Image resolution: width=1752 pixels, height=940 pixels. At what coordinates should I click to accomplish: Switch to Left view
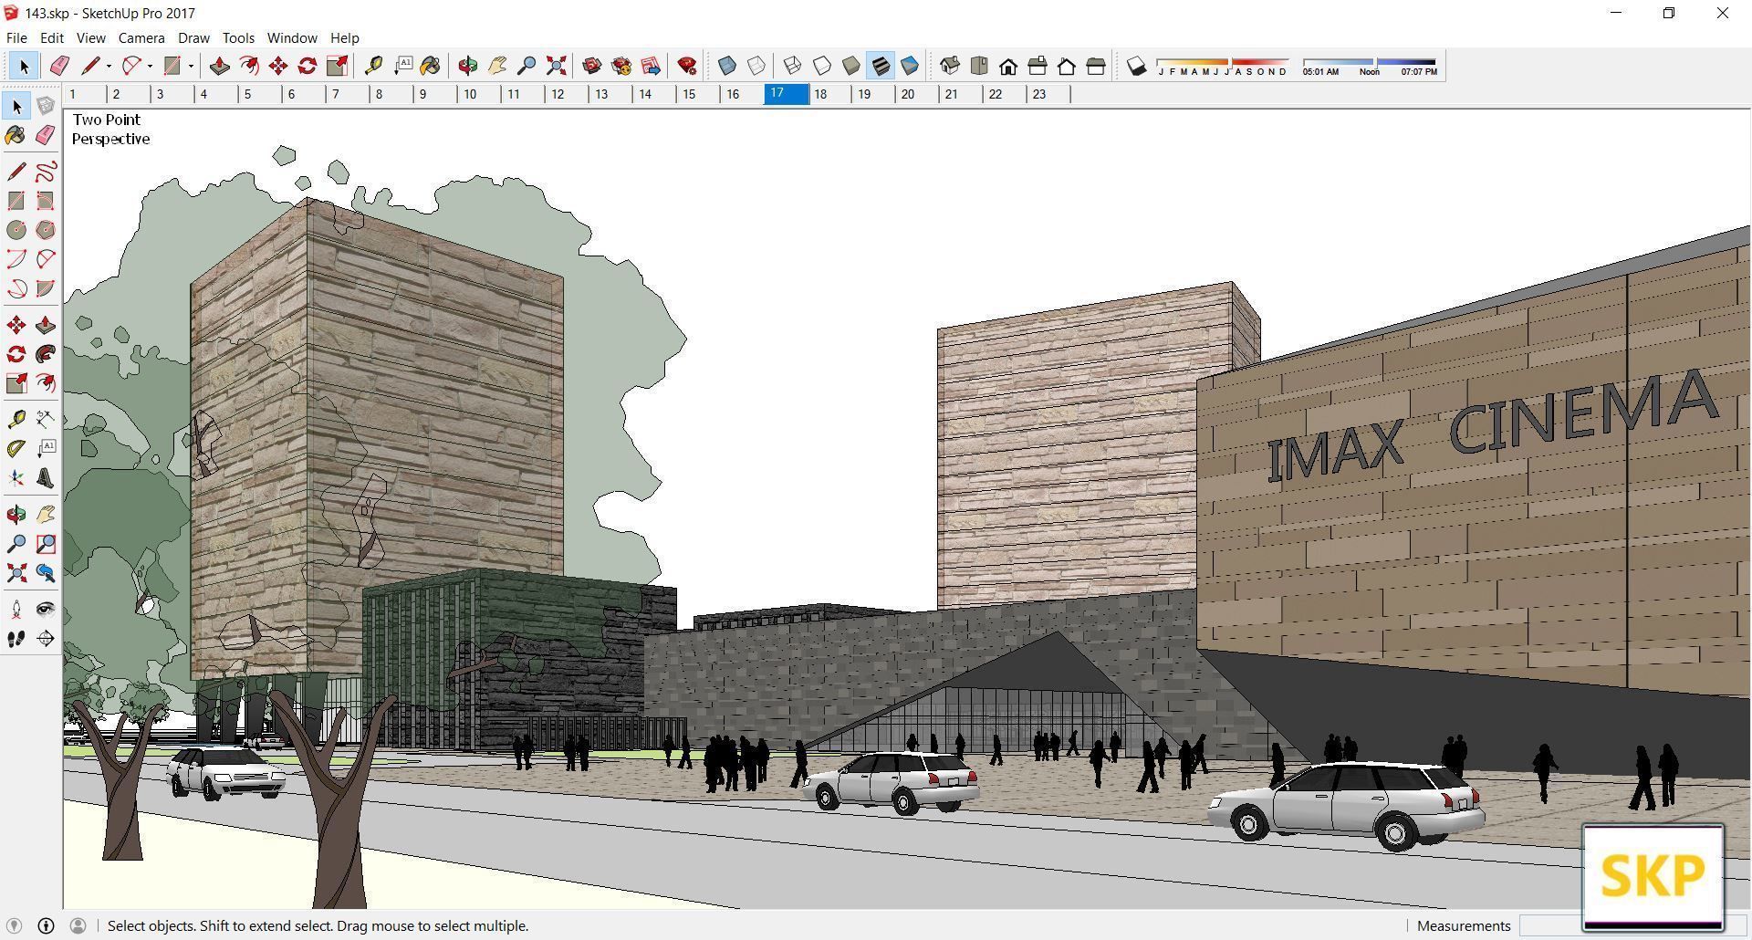[1096, 66]
